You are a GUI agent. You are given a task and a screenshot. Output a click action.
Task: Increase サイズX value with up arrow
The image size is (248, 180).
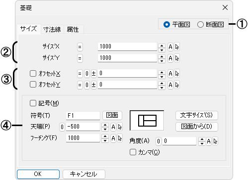(162, 45)
